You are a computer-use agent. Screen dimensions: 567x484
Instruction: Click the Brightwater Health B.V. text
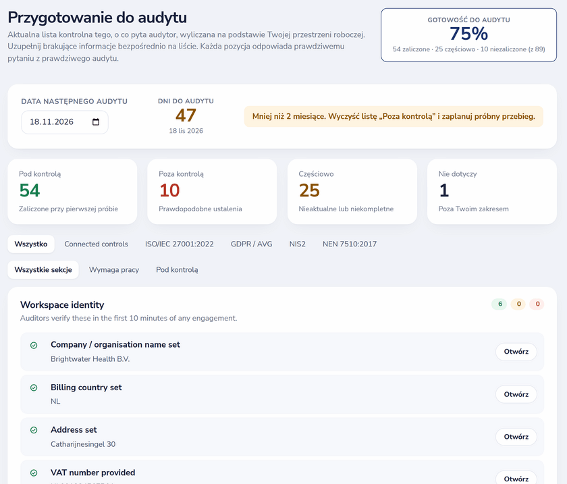pyautogui.click(x=90, y=359)
